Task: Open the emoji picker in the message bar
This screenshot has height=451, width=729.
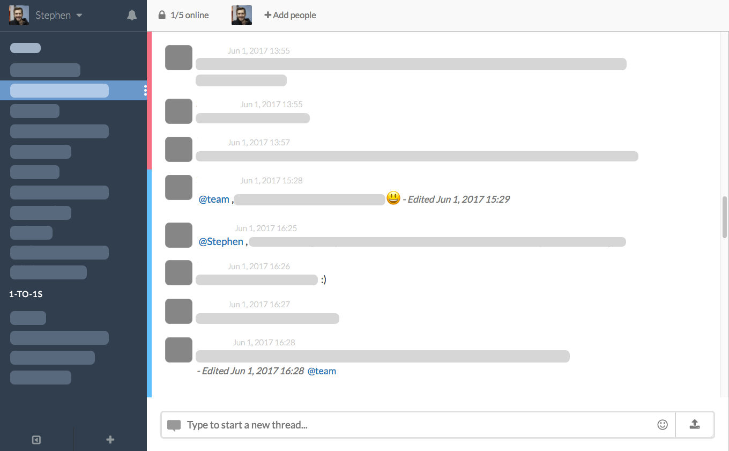Action: [663, 424]
